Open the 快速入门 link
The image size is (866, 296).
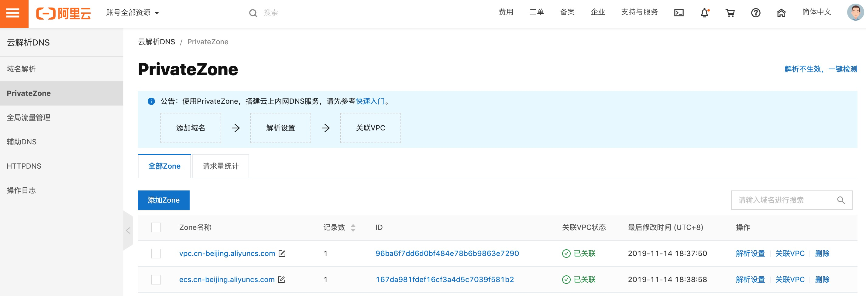370,101
